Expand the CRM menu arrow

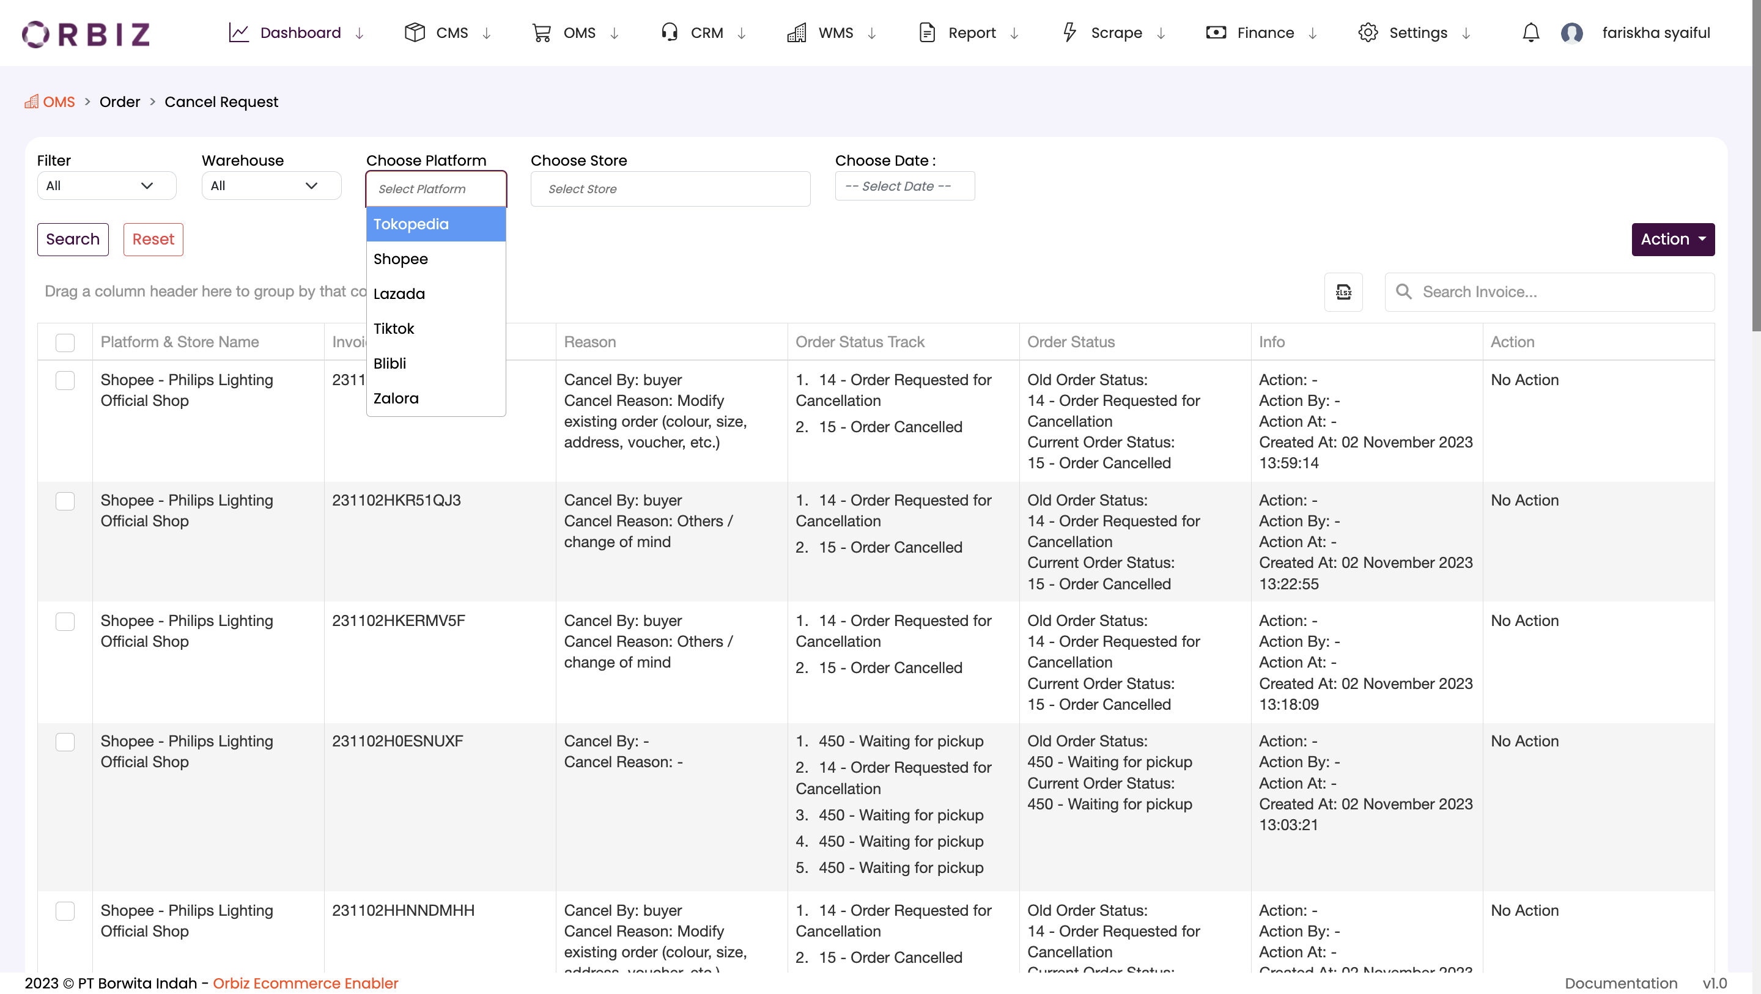(742, 34)
